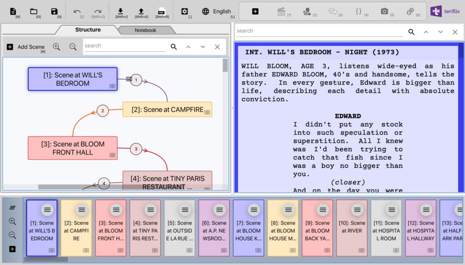
Task: Apply scene heading format with clapperboard icon
Action: 281,11
